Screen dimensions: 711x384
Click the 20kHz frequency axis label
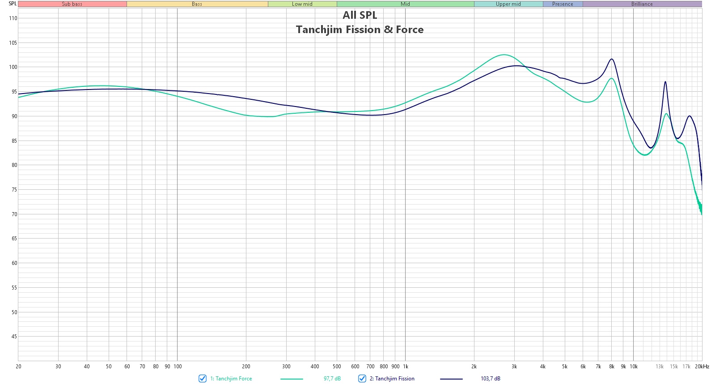702,367
